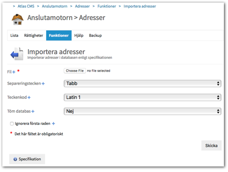Go to the Hjälp tab
228x172 pixels.
coord(79,36)
